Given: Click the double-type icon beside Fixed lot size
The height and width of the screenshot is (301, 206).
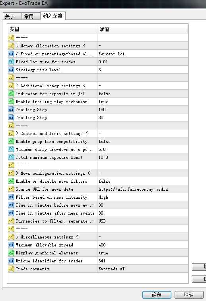Looking at the screenshot, I should (11, 62).
